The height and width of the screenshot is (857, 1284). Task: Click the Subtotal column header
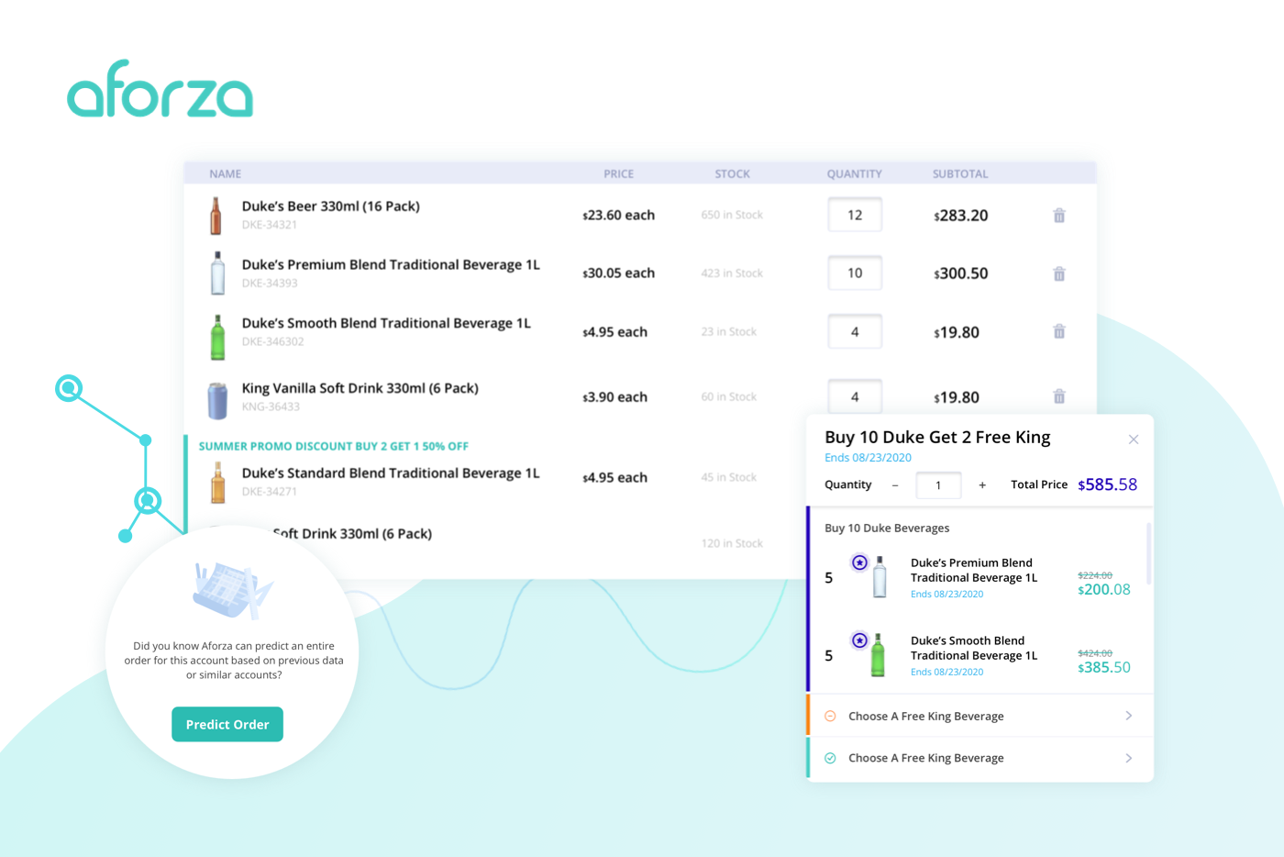959,173
